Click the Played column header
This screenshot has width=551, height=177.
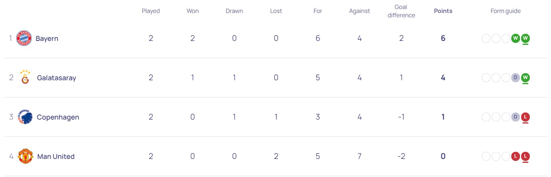coord(151,11)
